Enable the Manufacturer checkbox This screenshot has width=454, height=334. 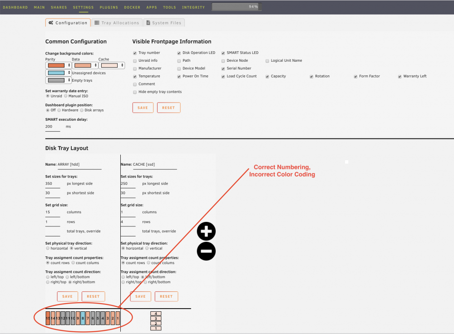[x=135, y=69]
